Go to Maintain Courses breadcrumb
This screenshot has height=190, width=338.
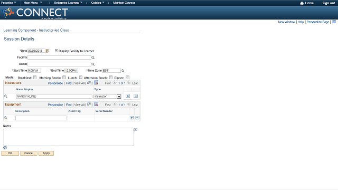124,3
